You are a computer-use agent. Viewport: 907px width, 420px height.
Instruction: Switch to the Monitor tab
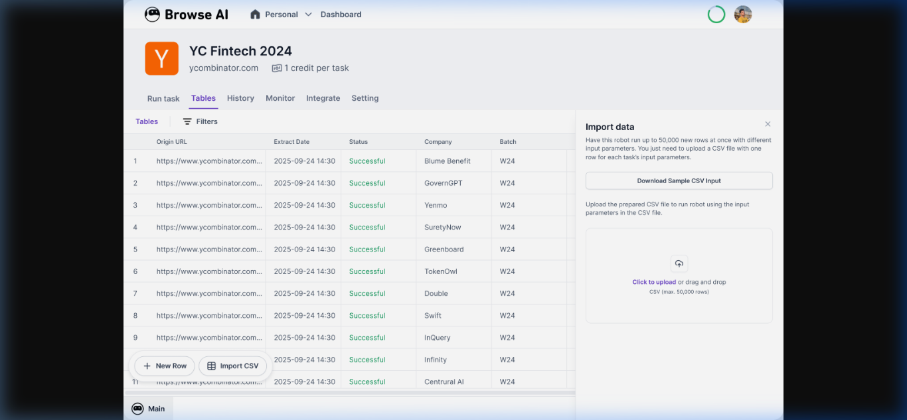coord(280,98)
